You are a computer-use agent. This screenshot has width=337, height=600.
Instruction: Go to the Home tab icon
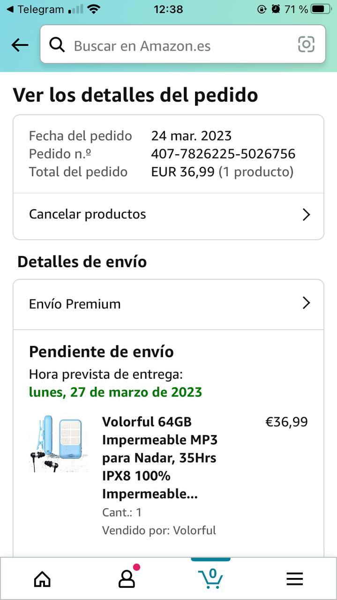[x=42, y=579]
